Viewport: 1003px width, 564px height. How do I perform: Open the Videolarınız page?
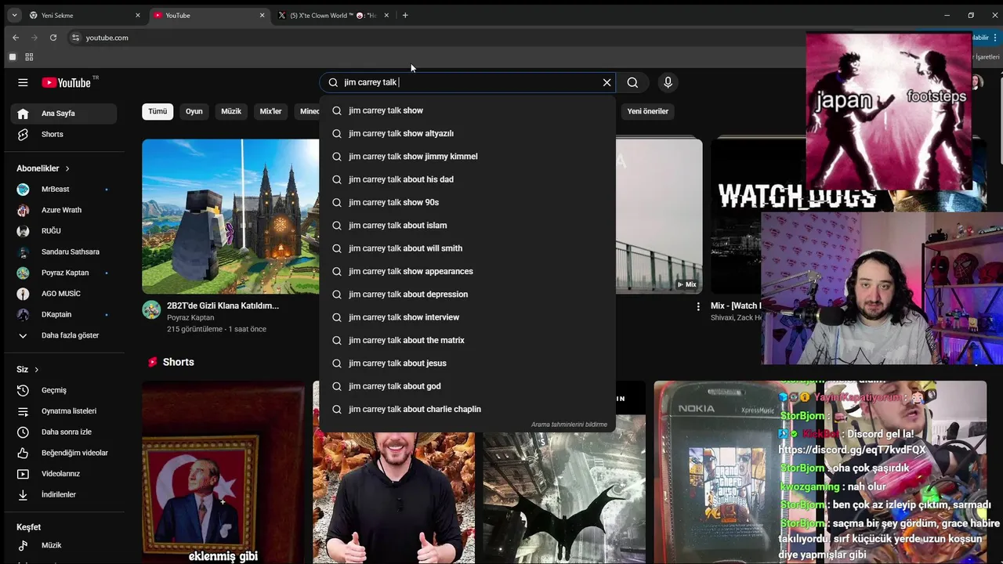coord(63,474)
